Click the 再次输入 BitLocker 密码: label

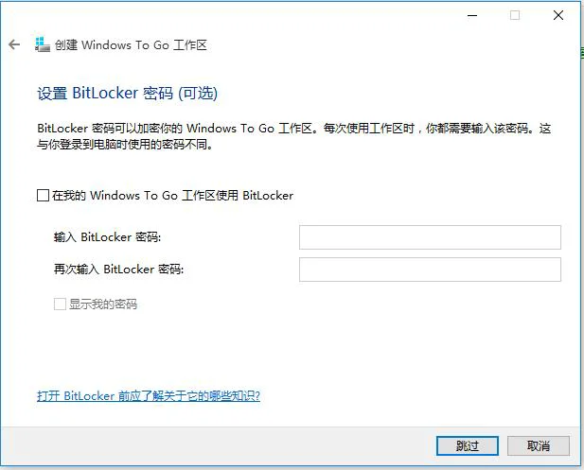[119, 270]
